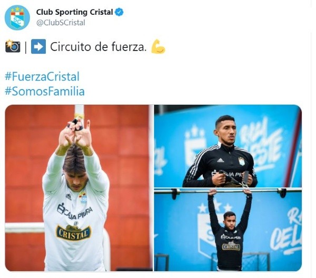The image size is (316, 278).
Task: Click the adidas logo on black jacket
Action: coord(221,160)
